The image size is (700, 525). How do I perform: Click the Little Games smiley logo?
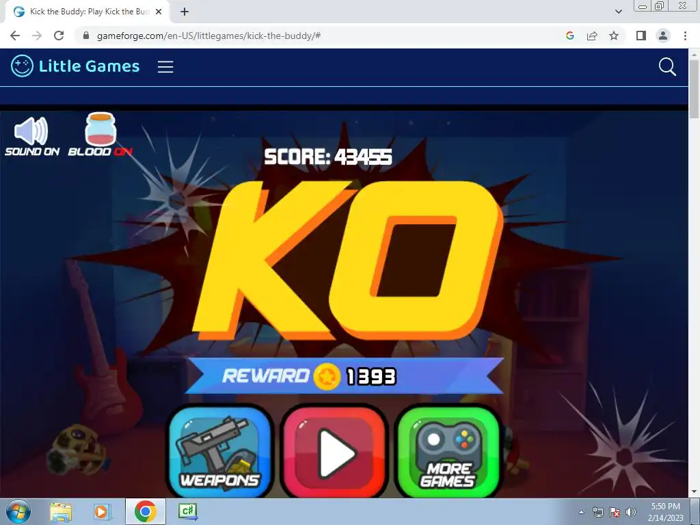coord(22,66)
